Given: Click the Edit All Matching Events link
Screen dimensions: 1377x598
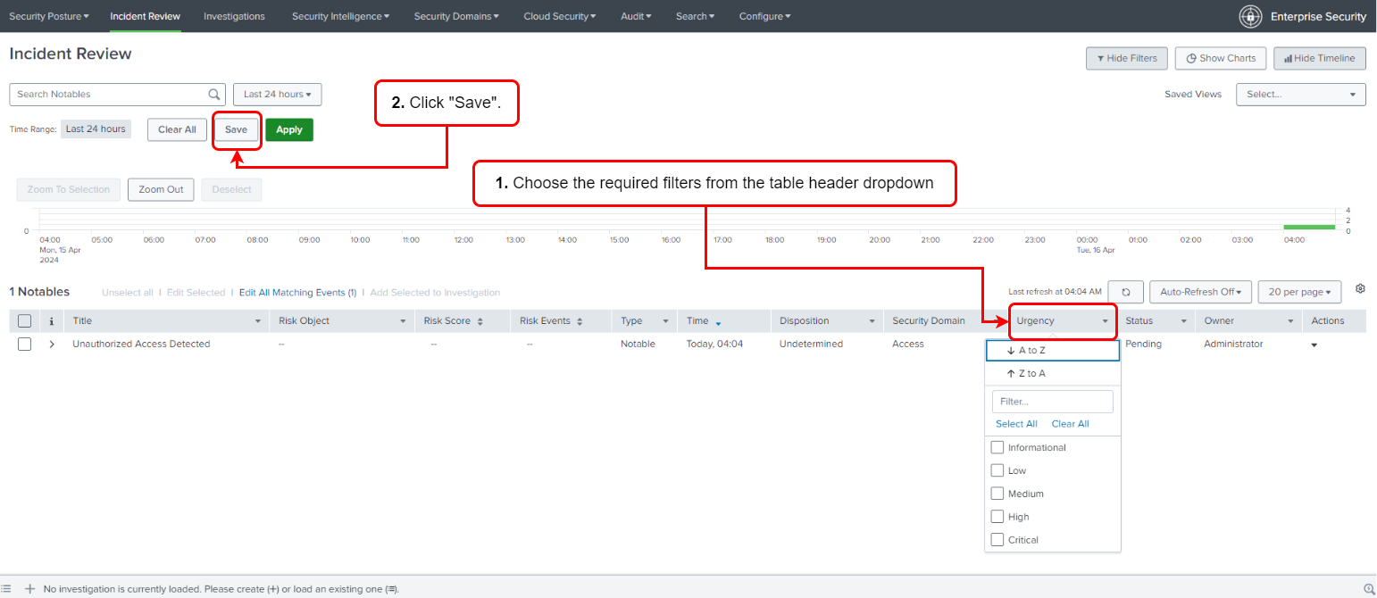Looking at the screenshot, I should coord(298,292).
